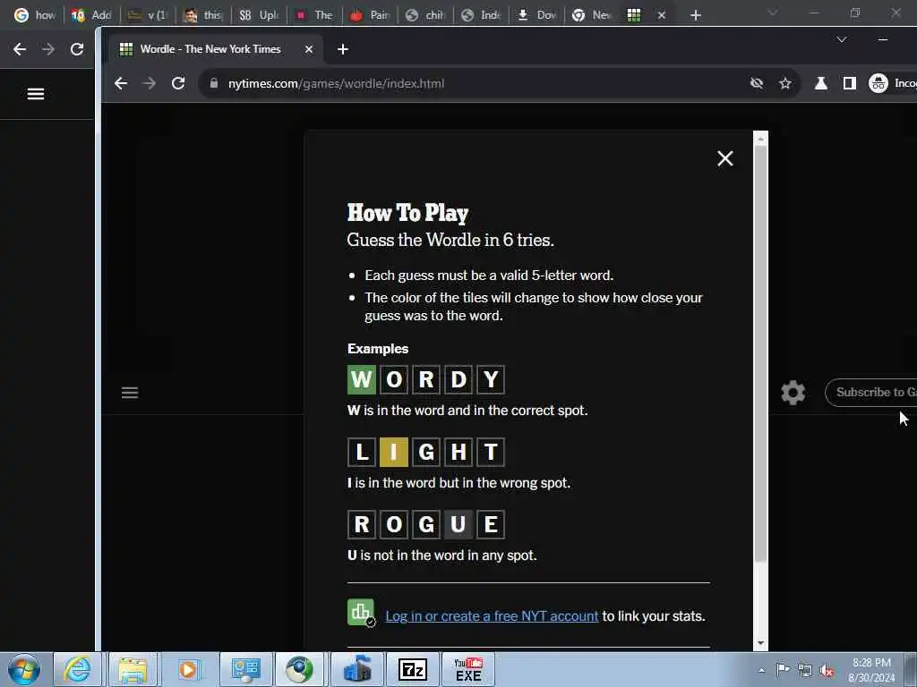Switch to the 'Inde' tab

point(482,15)
